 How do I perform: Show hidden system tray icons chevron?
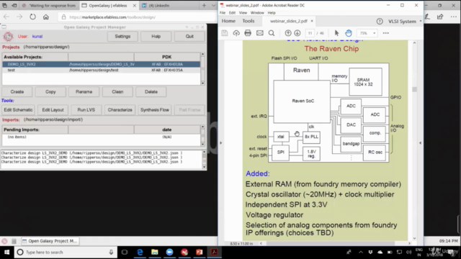tap(361, 252)
